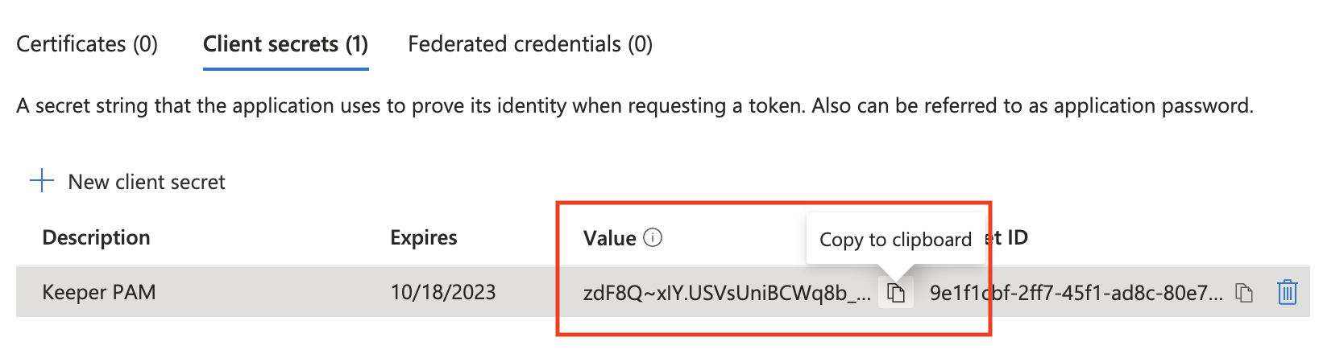This screenshot has width=1319, height=362.
Task: Click the Copy to clipboard tooltip
Action: point(895,240)
